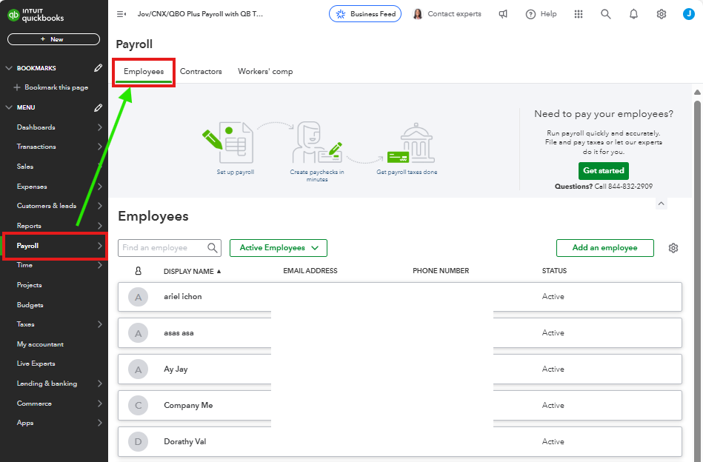This screenshot has height=462, width=703.
Task: Open the Active Employees filter dropdown
Action: pyautogui.click(x=279, y=248)
